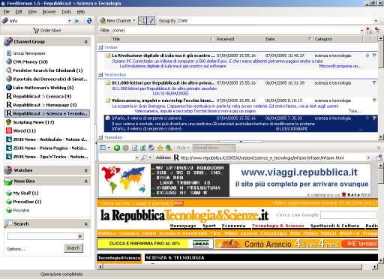
Task: Open the View menu
Action: click(32, 12)
